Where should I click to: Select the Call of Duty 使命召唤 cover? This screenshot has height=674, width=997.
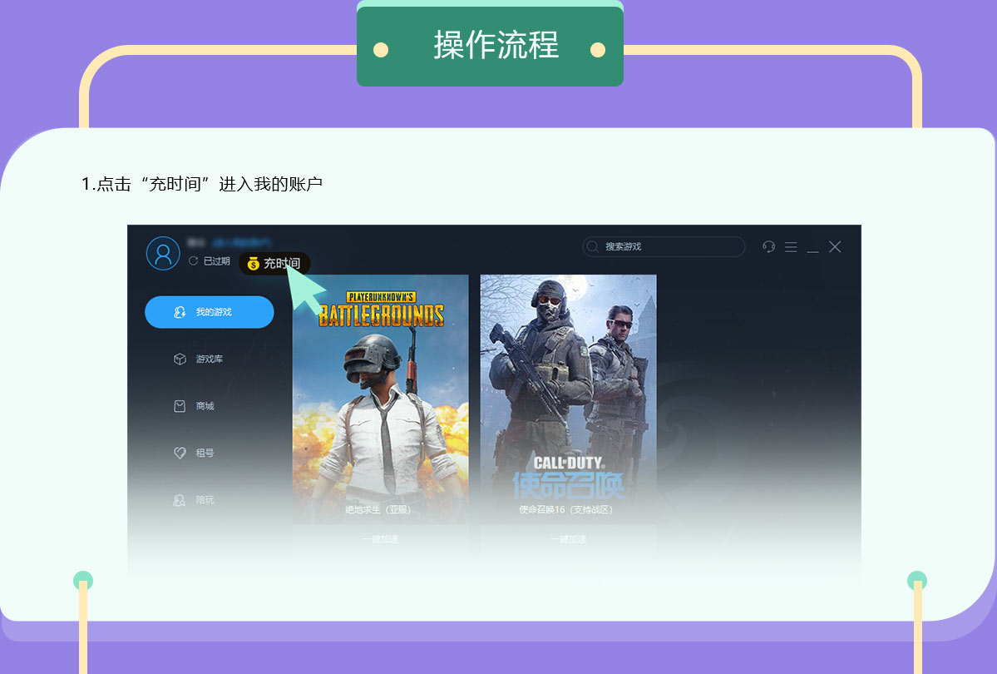[x=569, y=399]
